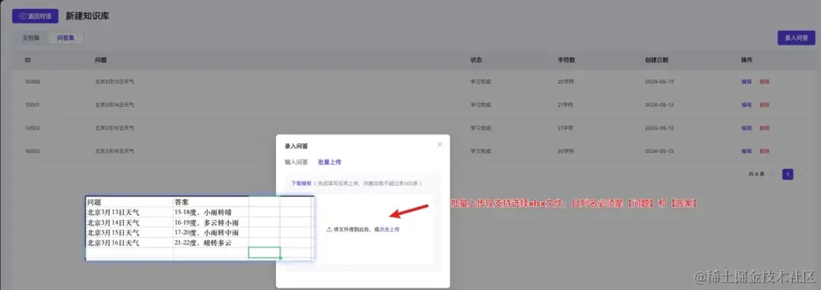Image resolution: width=821 pixels, height=290 pixels.
Task: Go to next page arrow
Action: point(803,175)
